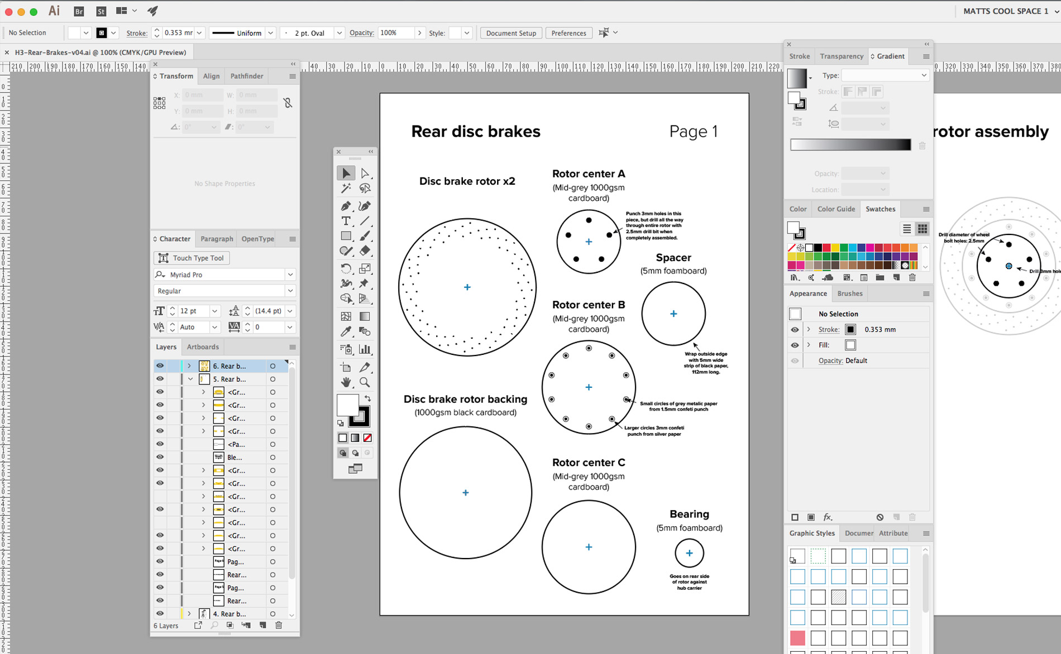Activate the Zoom tool
The image size is (1061, 654).
[366, 383]
